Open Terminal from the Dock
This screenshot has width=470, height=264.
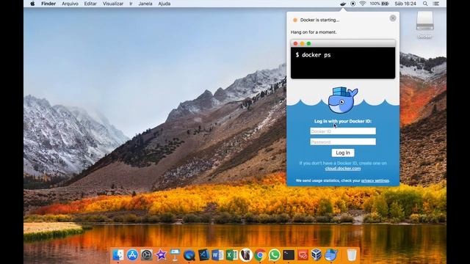(x=289, y=255)
